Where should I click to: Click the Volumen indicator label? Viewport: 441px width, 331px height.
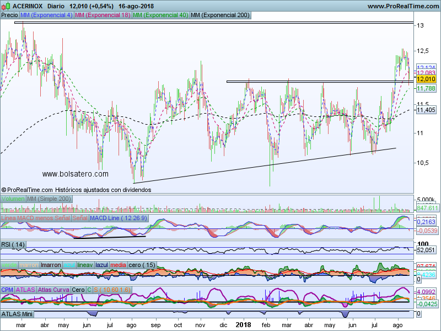13,199
